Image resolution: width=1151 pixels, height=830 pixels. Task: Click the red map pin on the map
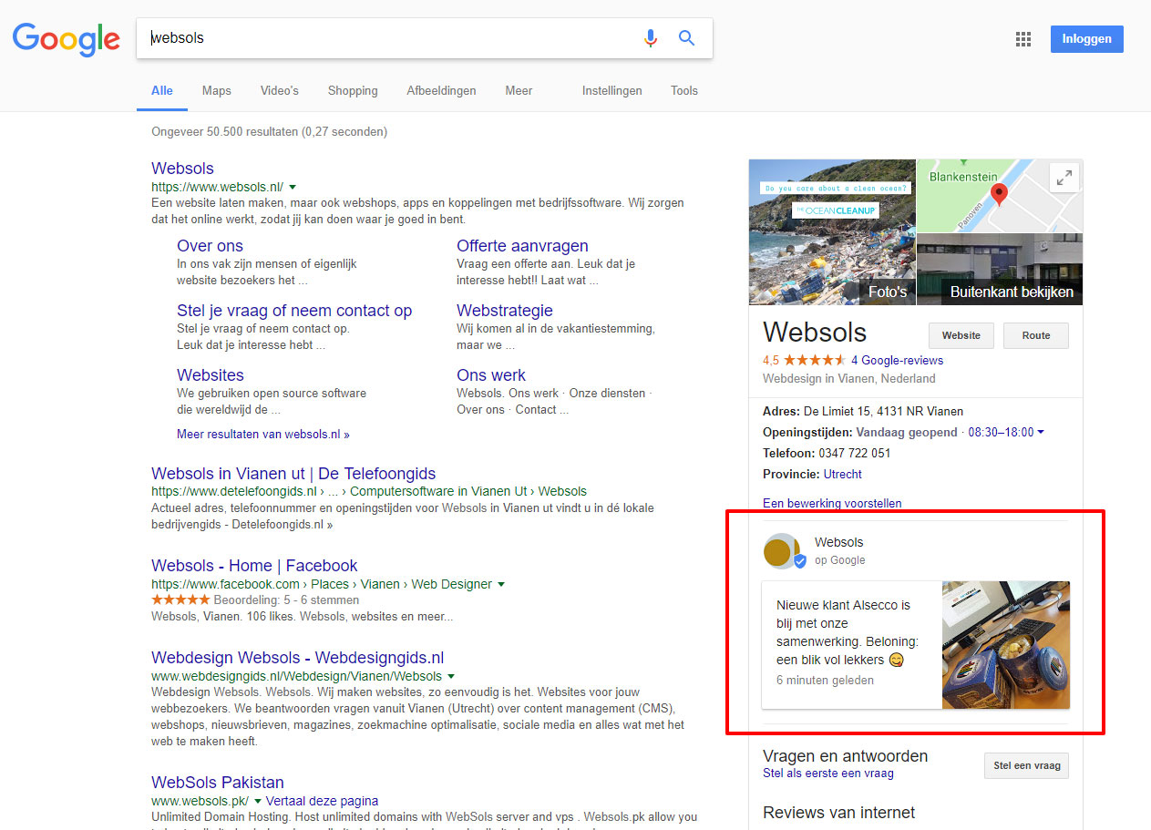click(999, 194)
